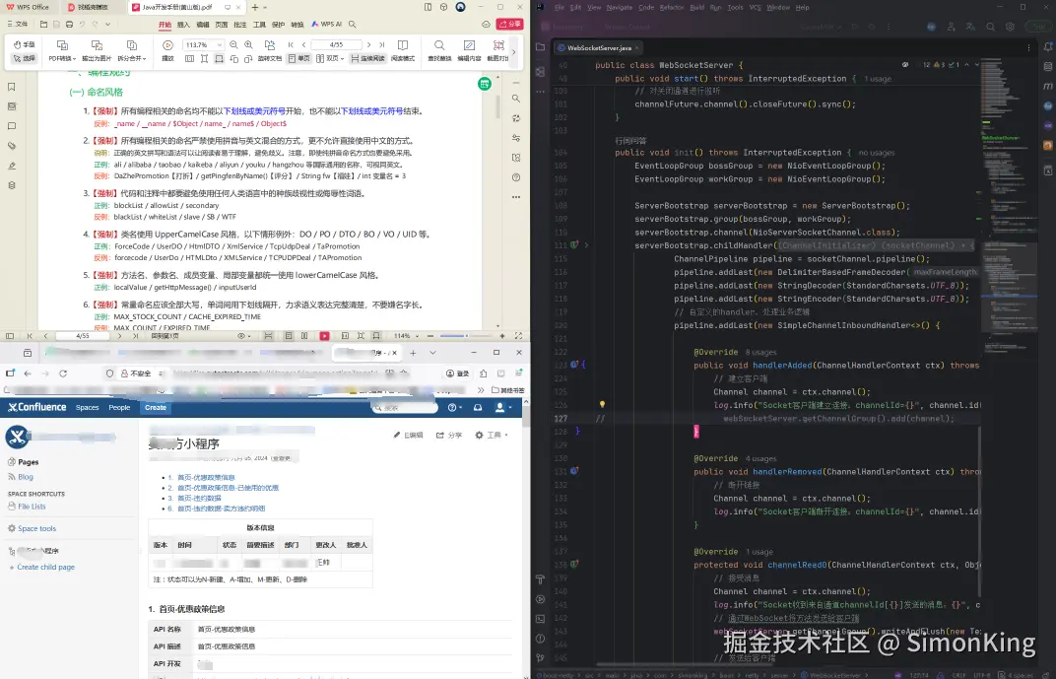Click the zoom minus button beside WPS slider

click(431, 335)
